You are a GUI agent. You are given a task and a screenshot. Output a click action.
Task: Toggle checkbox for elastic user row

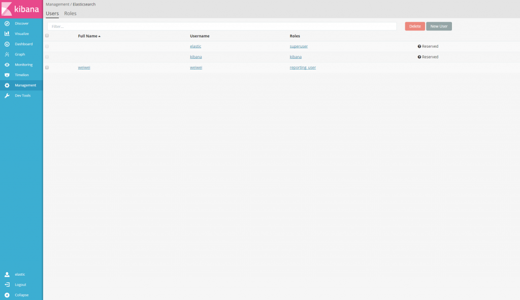(x=47, y=46)
